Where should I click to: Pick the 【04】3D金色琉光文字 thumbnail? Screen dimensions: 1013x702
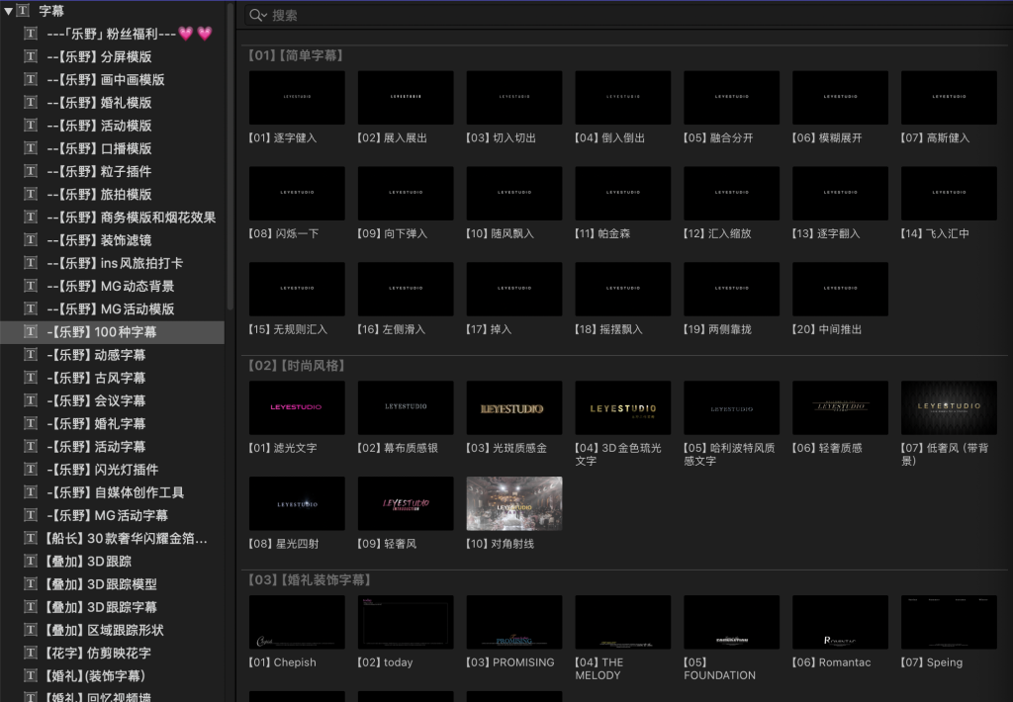623,407
